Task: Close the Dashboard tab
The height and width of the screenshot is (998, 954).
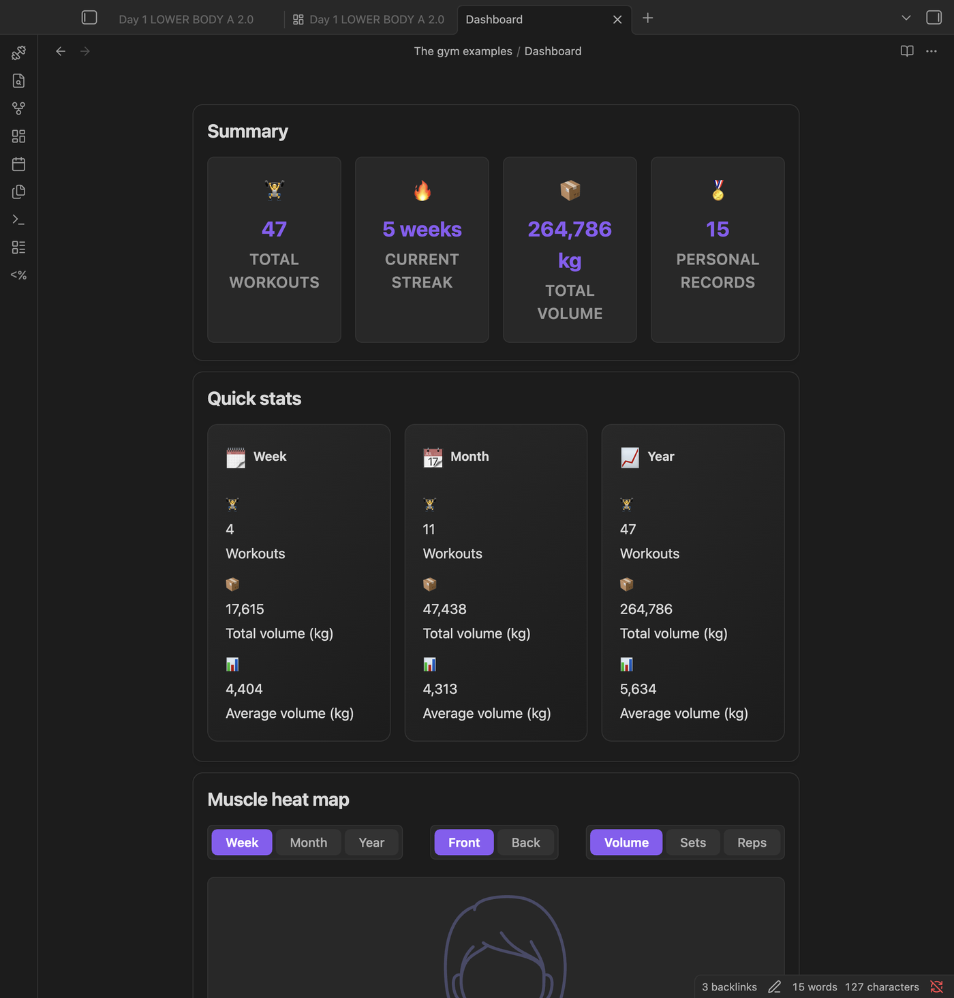Action: (x=617, y=20)
